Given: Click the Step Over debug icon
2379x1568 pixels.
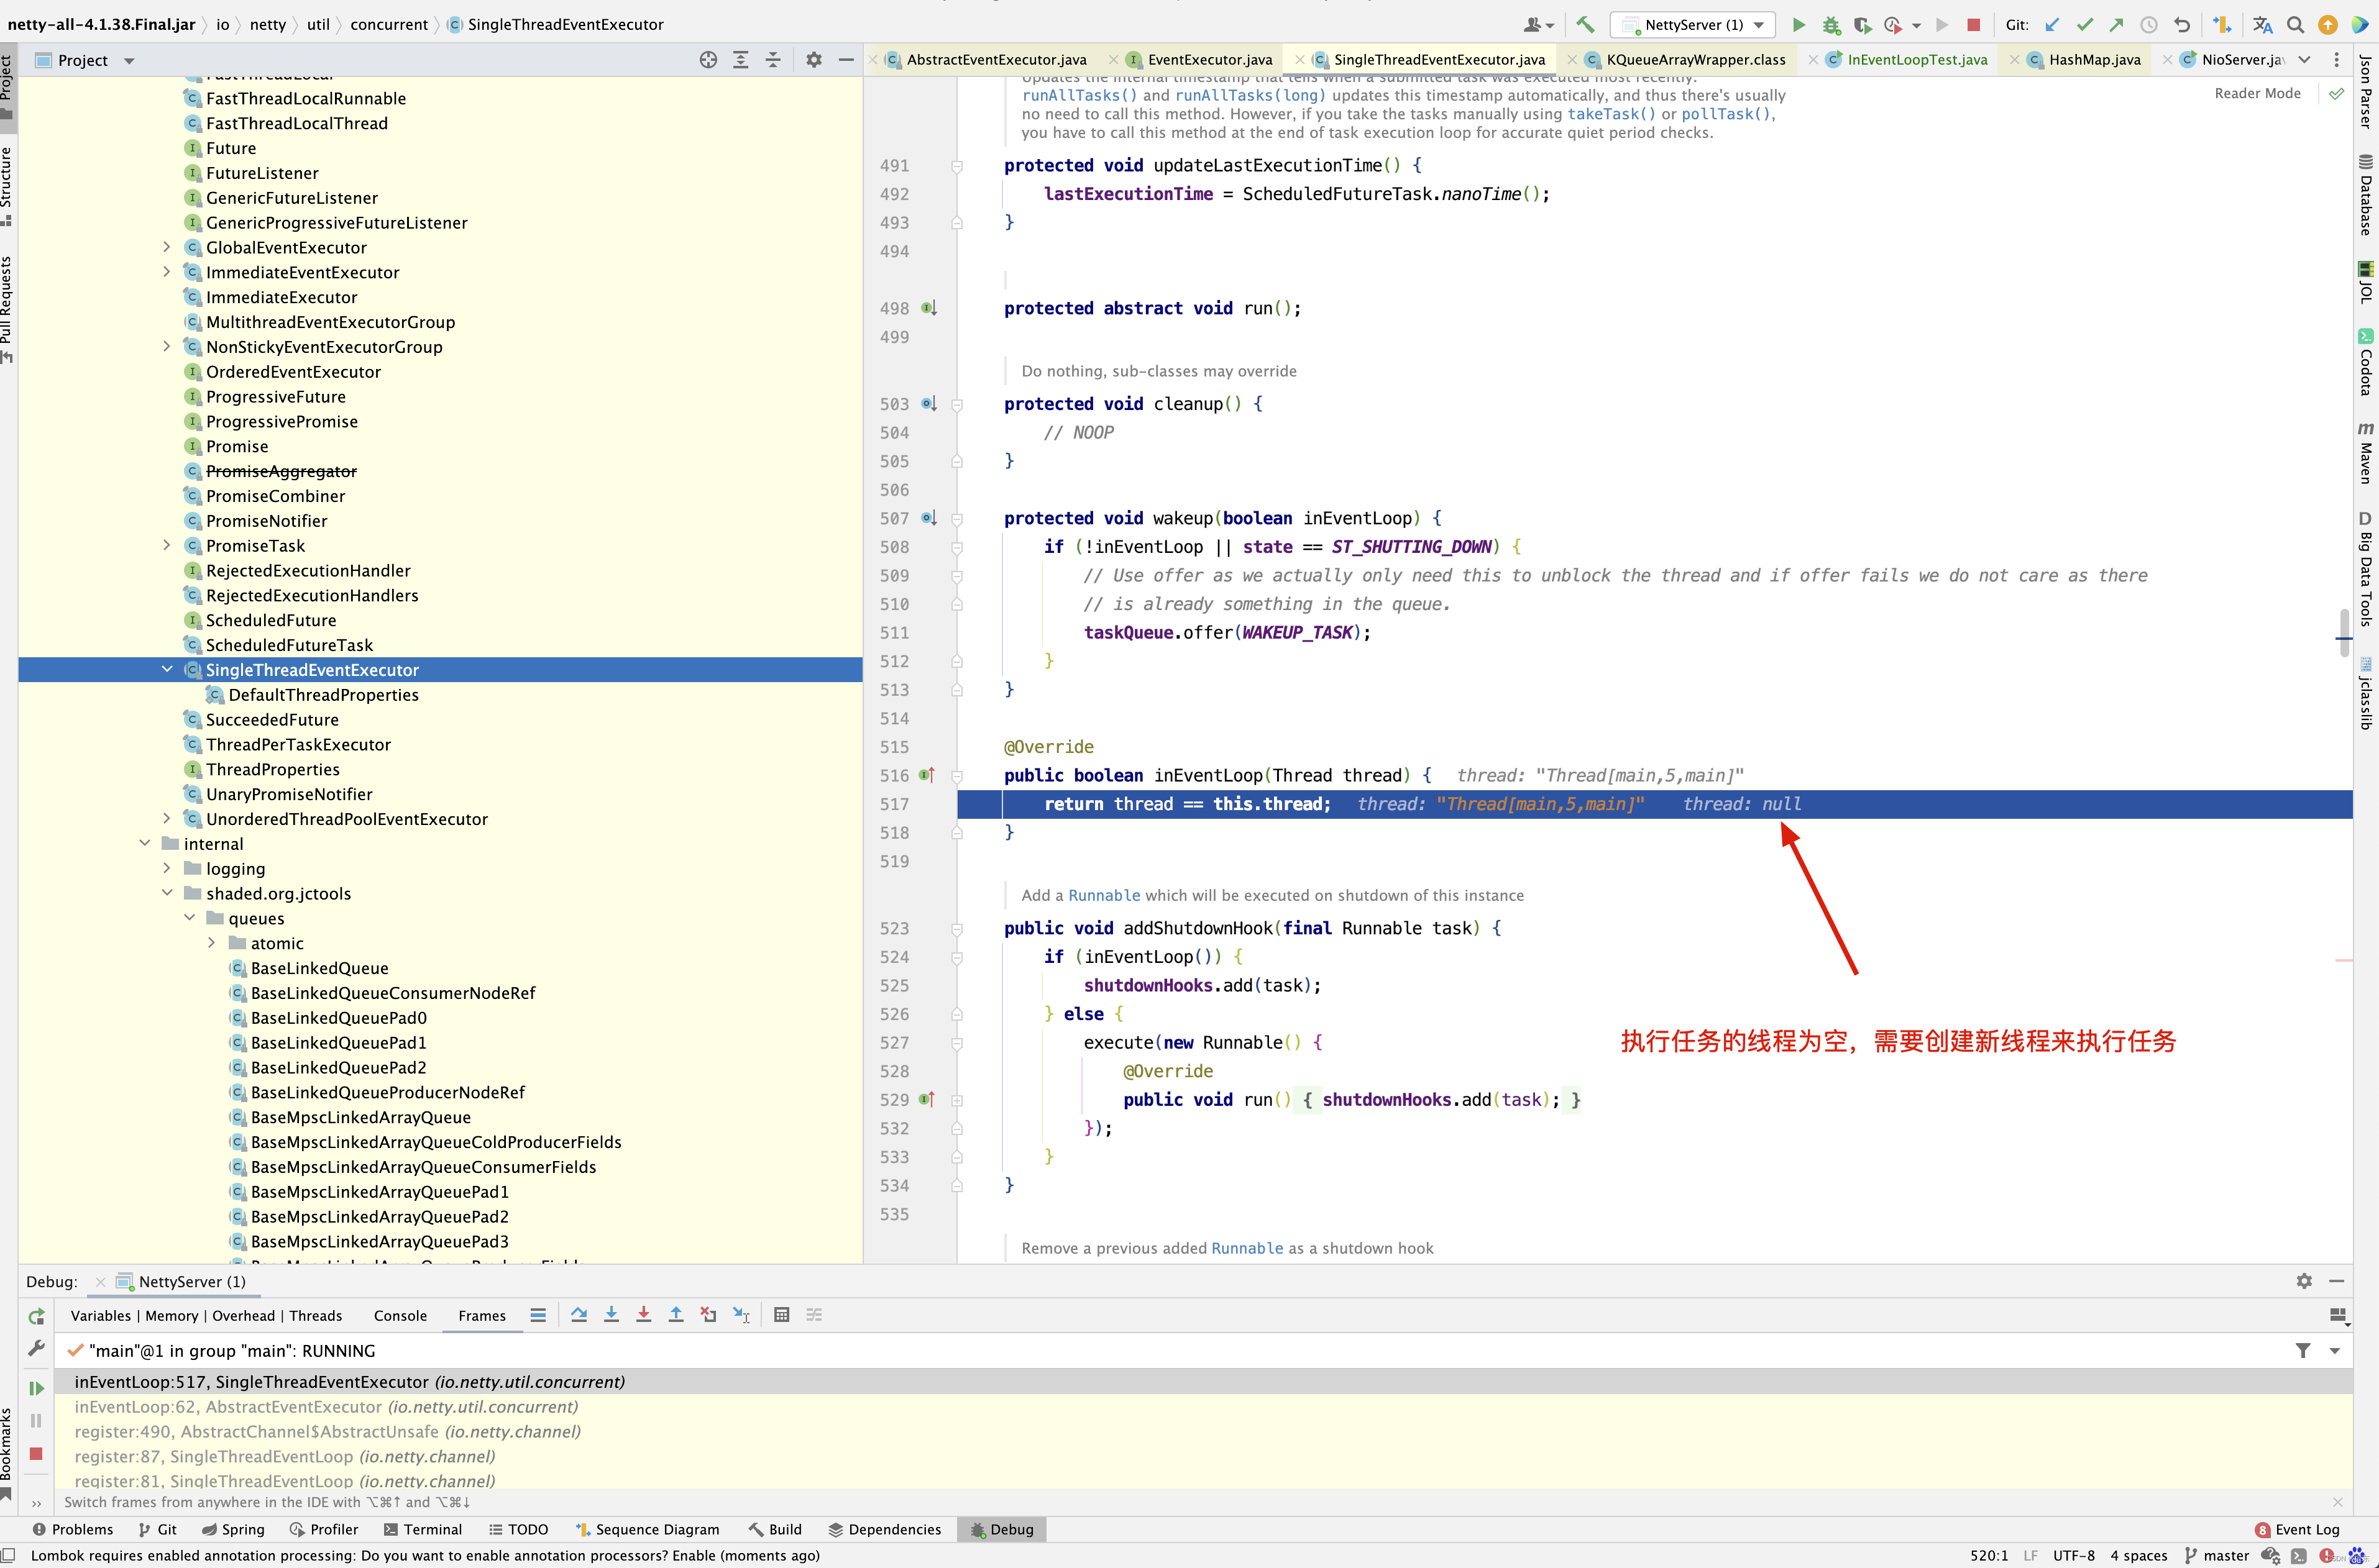Looking at the screenshot, I should [578, 1315].
